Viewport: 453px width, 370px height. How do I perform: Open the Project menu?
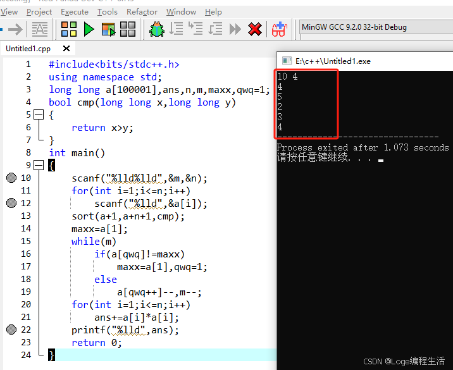click(39, 12)
